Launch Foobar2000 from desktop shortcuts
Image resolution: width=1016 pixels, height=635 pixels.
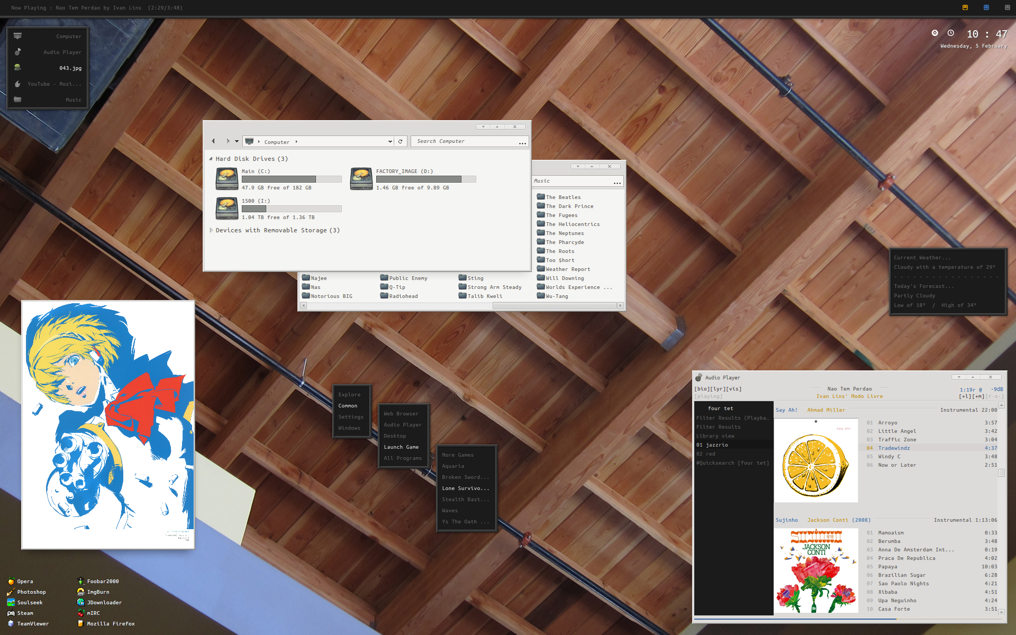98,581
